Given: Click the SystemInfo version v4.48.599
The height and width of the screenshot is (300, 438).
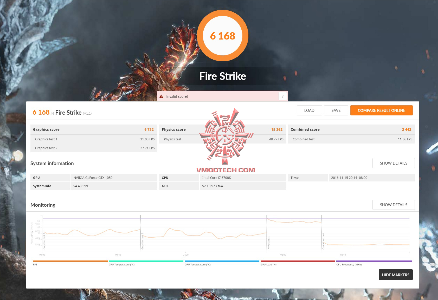Looking at the screenshot, I should 81,186.
